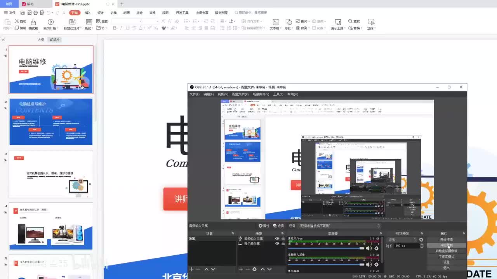Activate the 格式刷 format painter
Screen dimensions: 497x279
tap(33, 24)
